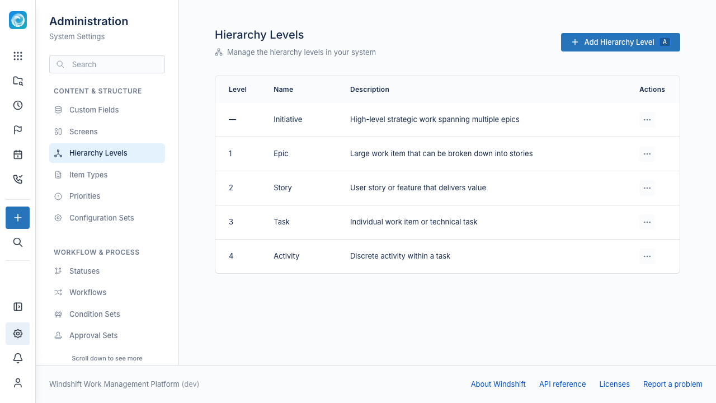Open the folder search icon in sidebar
Image resolution: width=716 pixels, height=403 pixels.
18,81
